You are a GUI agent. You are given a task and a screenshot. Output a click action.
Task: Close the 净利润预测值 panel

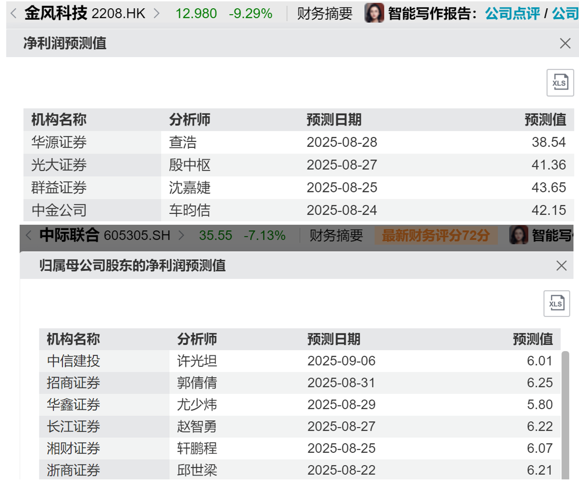pyautogui.click(x=565, y=43)
